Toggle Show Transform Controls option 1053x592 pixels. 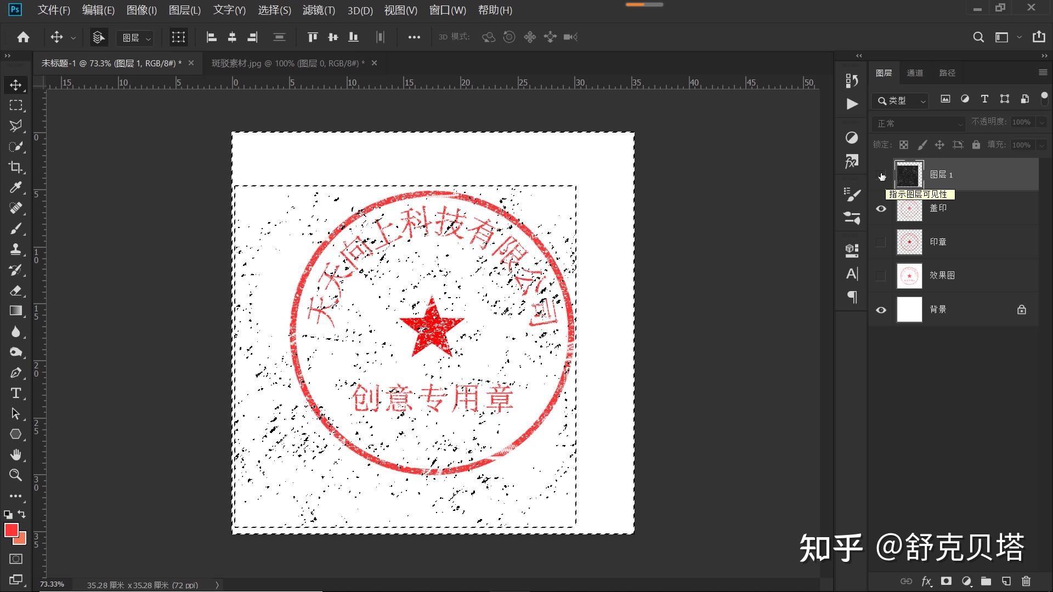[178, 37]
